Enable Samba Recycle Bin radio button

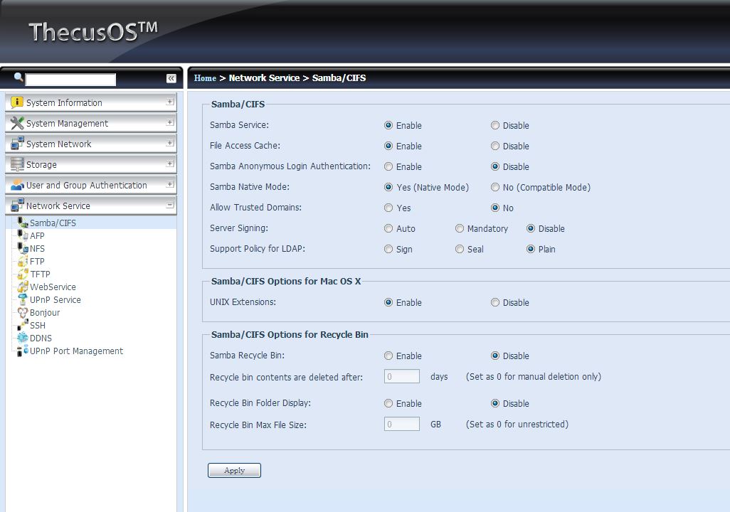tap(388, 356)
